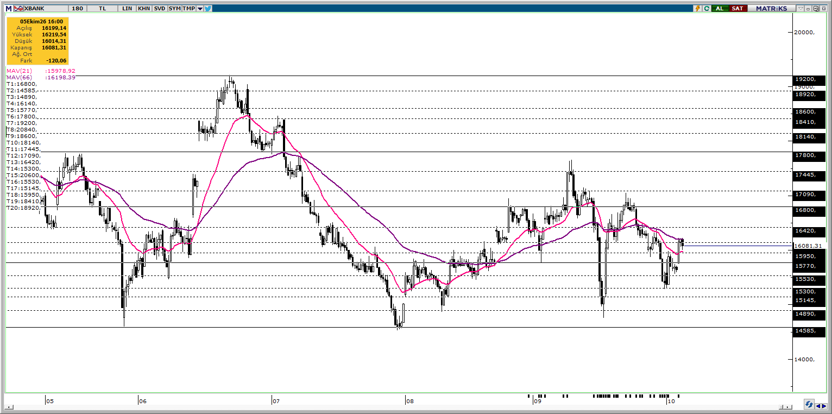This screenshot has width=832, height=414.
Task: Click the 10 month label on time axis
Action: (671, 402)
